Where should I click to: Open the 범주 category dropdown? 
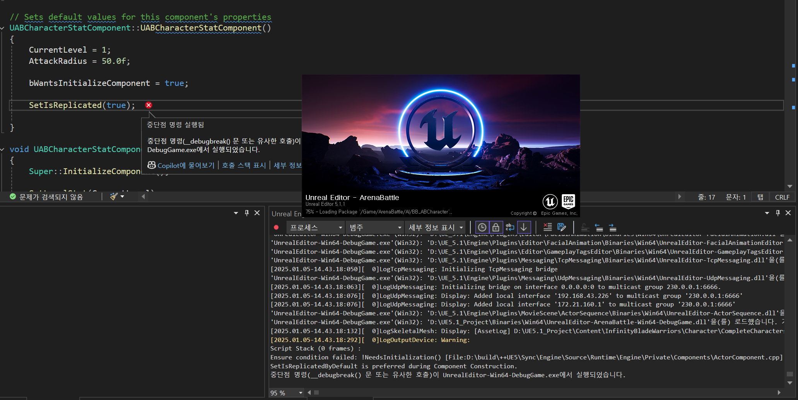pos(375,227)
